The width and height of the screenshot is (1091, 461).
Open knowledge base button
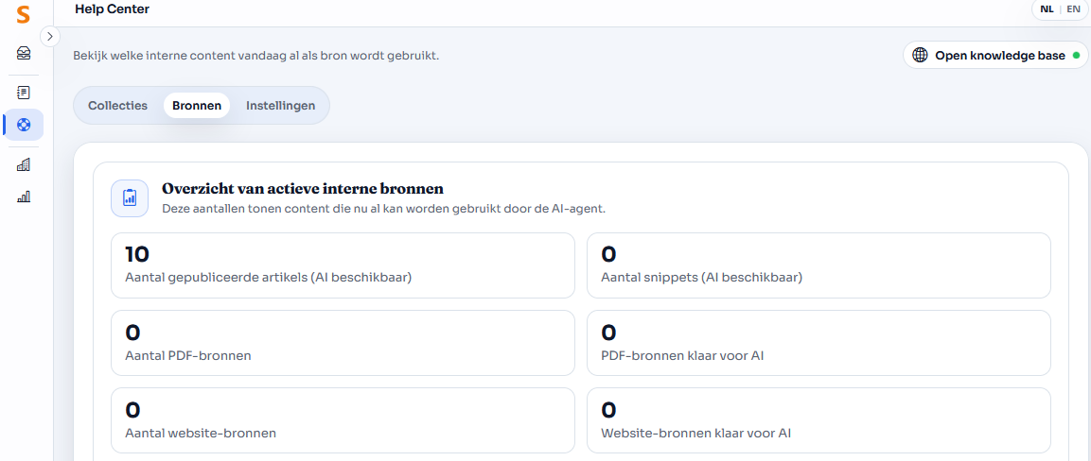(x=995, y=56)
